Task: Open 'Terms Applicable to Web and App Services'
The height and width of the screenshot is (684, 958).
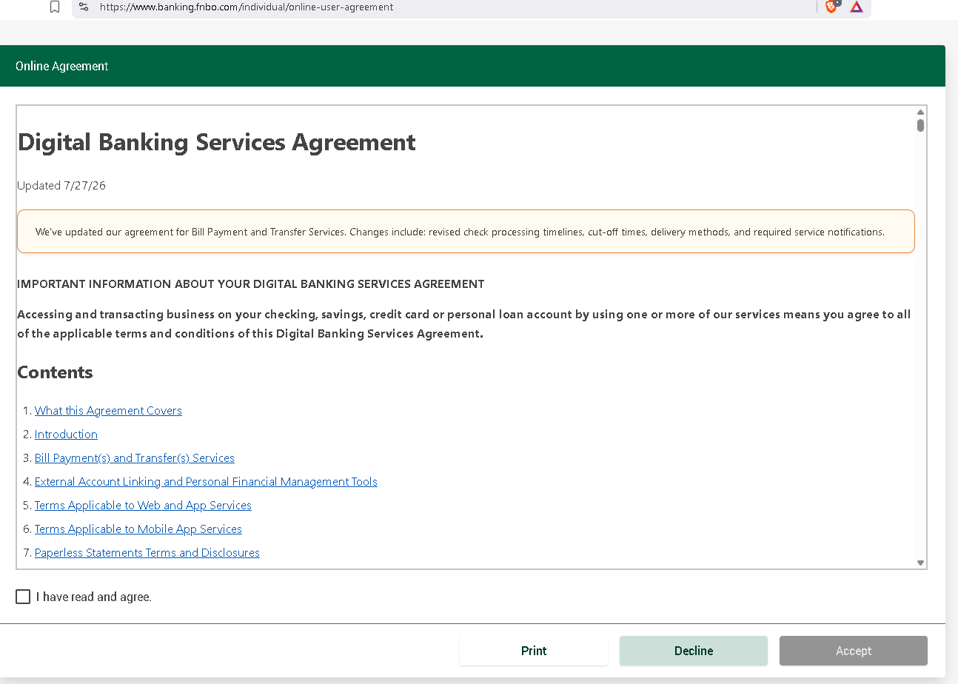Action: tap(143, 506)
